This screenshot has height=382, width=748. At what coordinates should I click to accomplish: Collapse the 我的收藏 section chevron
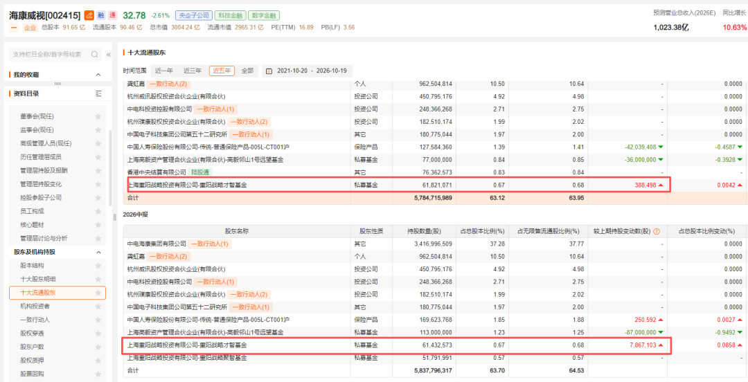point(98,75)
